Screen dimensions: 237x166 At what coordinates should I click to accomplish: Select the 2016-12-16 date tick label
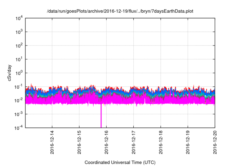click(106, 142)
